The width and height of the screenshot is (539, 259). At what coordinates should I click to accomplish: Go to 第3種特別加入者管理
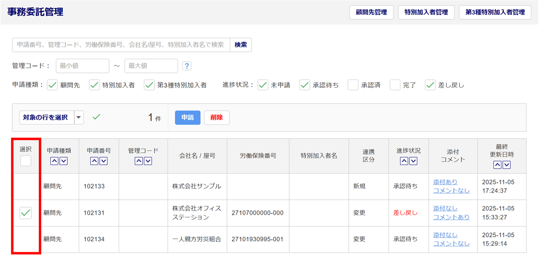pyautogui.click(x=495, y=13)
